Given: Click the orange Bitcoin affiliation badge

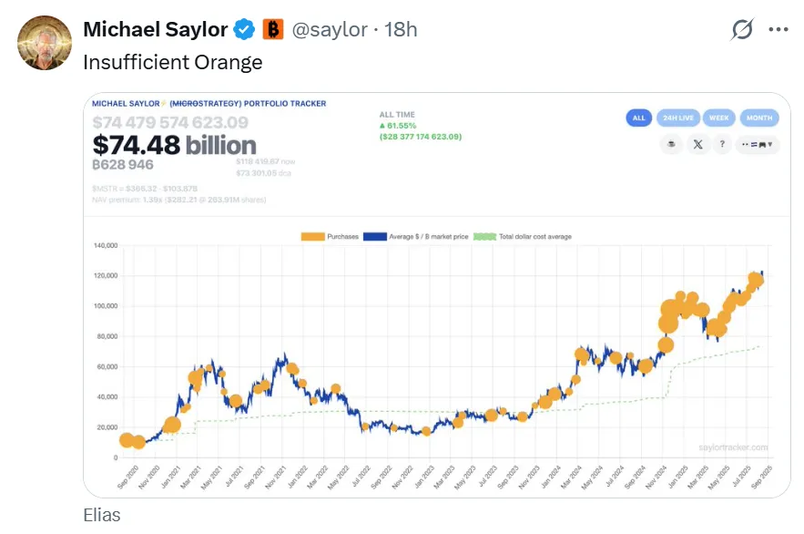Looking at the screenshot, I should [x=273, y=30].
